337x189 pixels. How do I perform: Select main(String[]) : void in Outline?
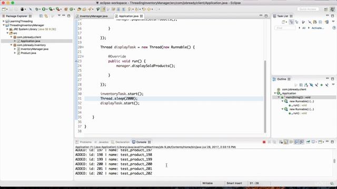click(298, 97)
